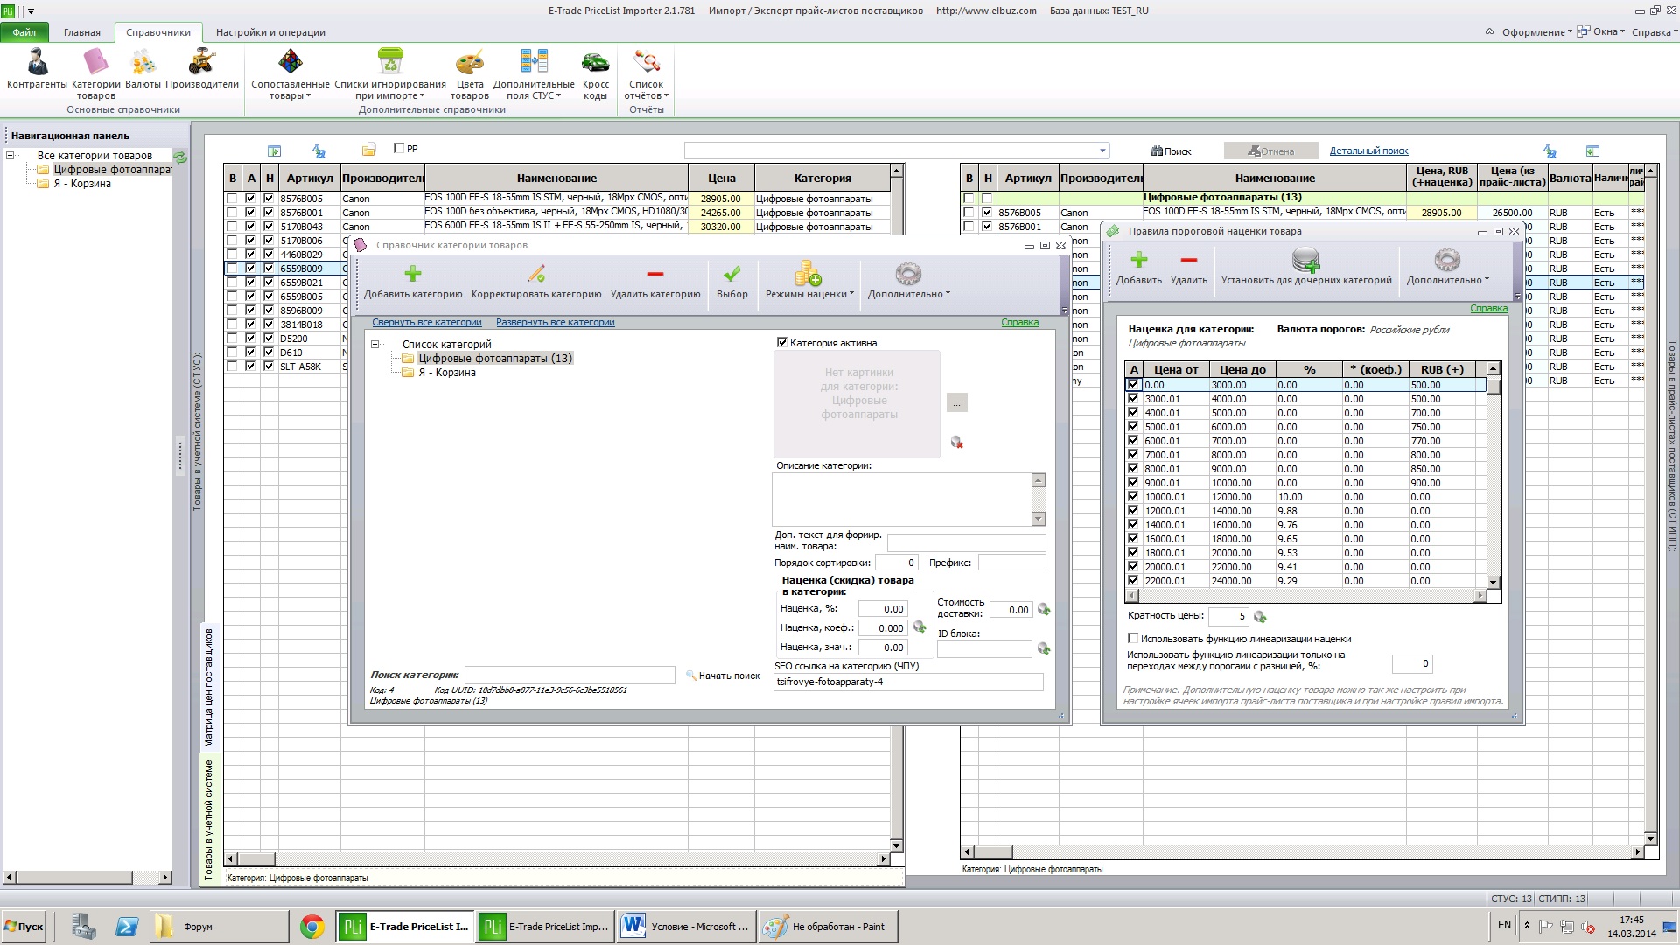Click the Поиск button with binoculars
Screen dimensions: 1680x945
pyautogui.click(x=1172, y=150)
